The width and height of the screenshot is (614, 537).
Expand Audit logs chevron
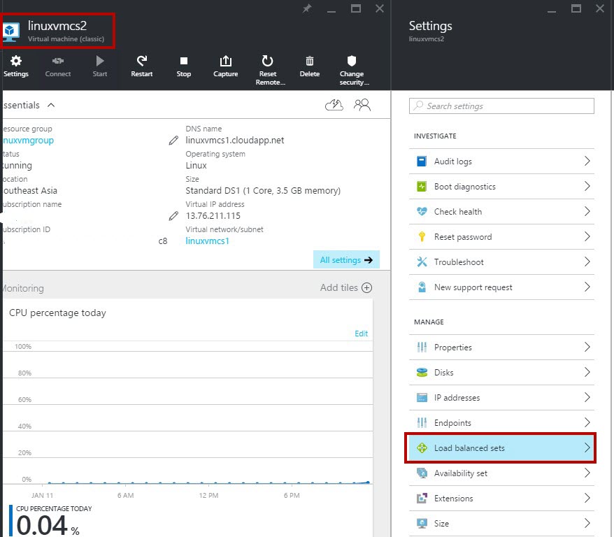(587, 161)
